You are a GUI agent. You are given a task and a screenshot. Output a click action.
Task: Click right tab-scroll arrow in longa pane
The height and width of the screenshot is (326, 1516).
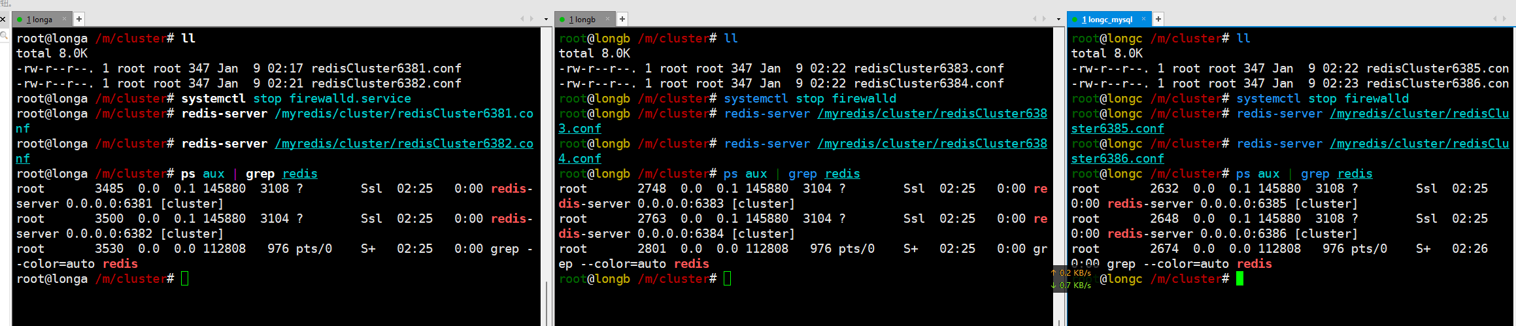pos(531,19)
